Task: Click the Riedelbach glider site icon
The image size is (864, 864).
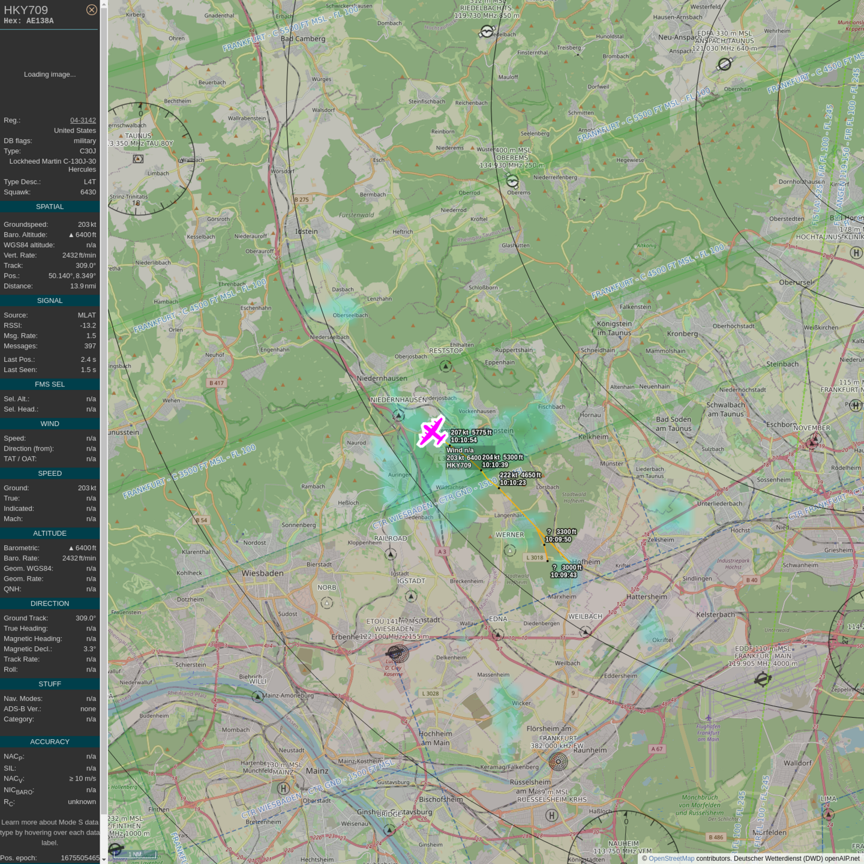Action: [x=487, y=31]
